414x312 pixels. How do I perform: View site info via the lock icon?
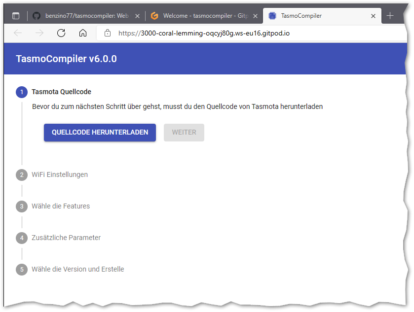(x=107, y=33)
